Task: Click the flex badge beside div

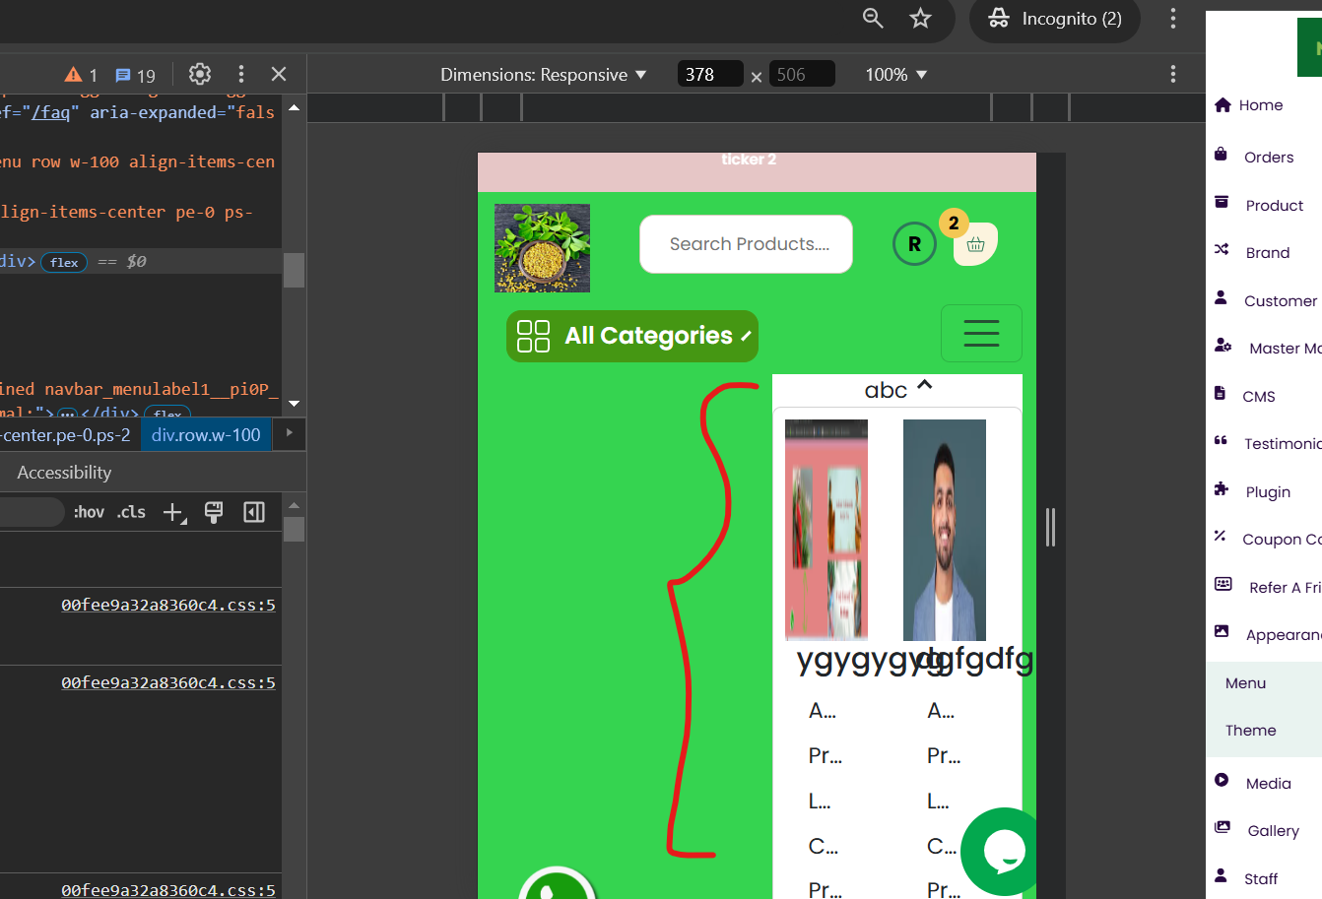Action: point(64,262)
